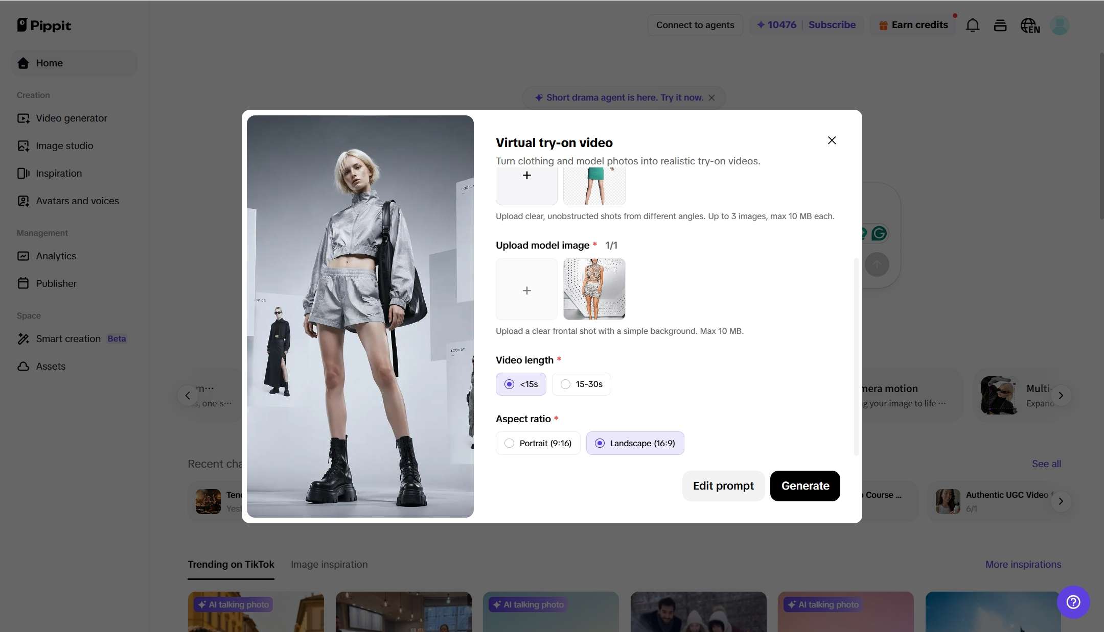Click the Earn credits label
This screenshot has height=632, width=1104.
(x=919, y=25)
